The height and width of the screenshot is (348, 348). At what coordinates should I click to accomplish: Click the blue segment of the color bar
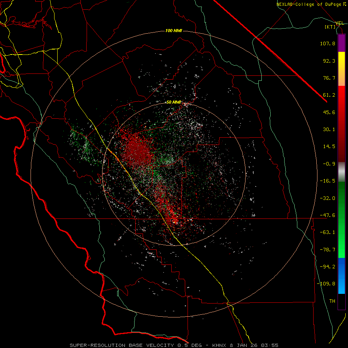pos(341,276)
